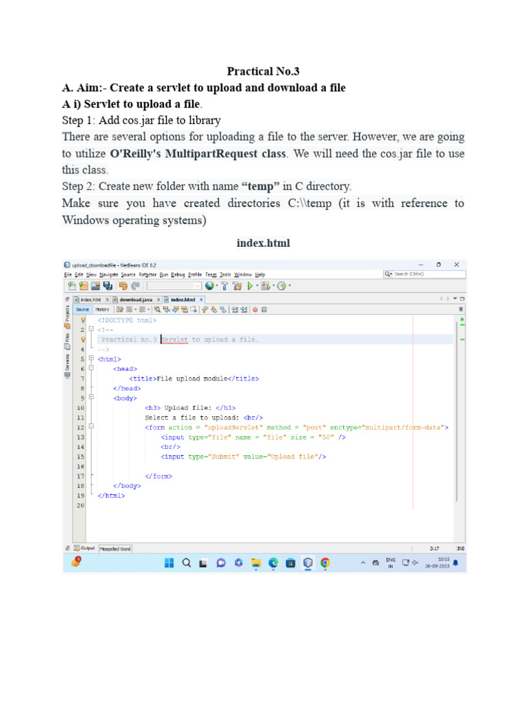Viewport: 527px width, 702px height.
Task: Collapse the form fold on line 12
Action: click(x=91, y=426)
